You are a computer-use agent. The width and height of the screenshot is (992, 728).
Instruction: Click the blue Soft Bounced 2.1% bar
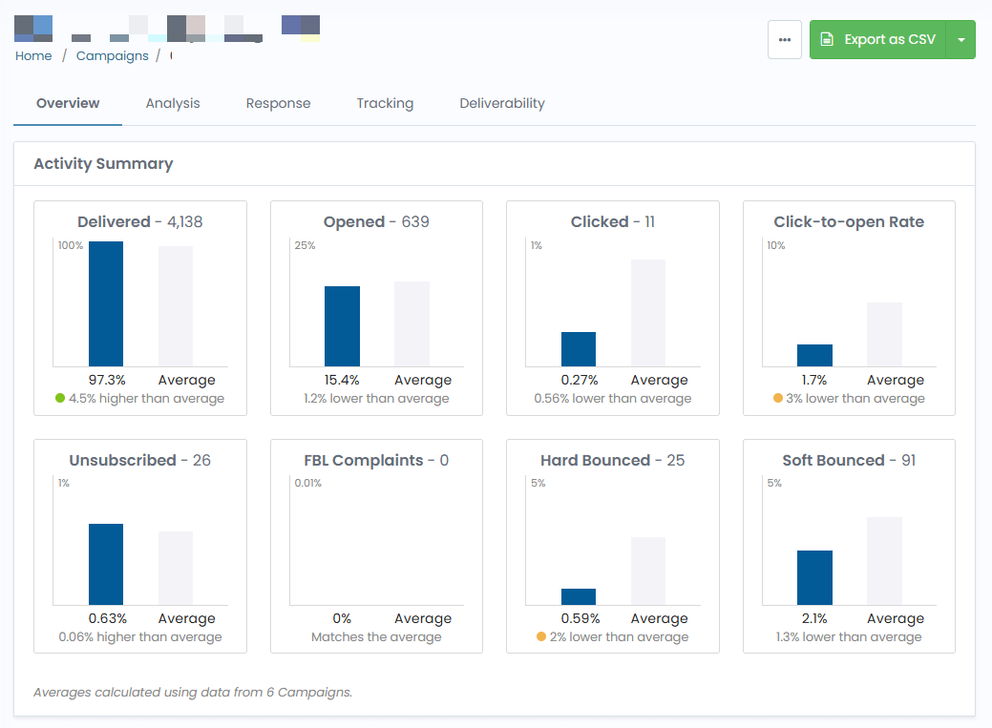(814, 577)
